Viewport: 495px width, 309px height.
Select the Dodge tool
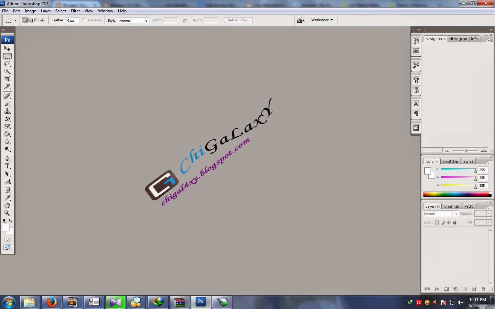click(x=7, y=149)
